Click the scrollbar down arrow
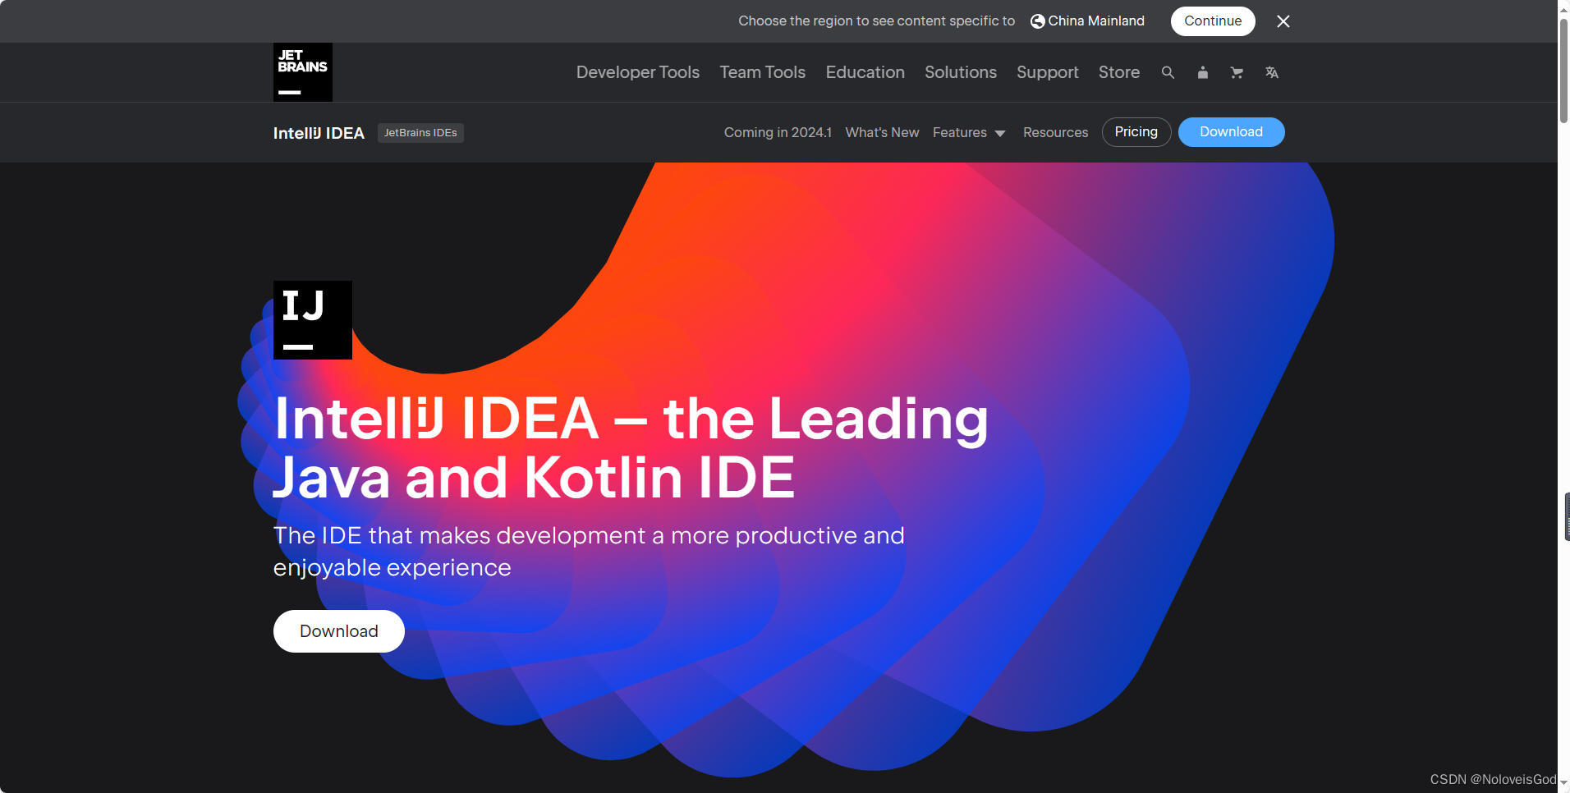 tap(1563, 783)
